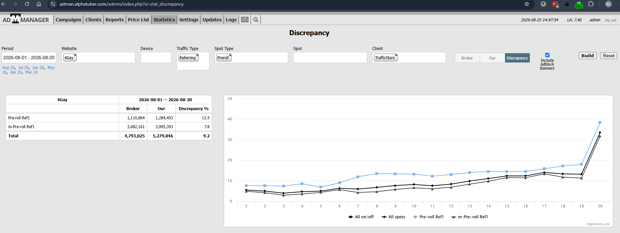
Task: Open the Reports menu
Action: (115, 20)
